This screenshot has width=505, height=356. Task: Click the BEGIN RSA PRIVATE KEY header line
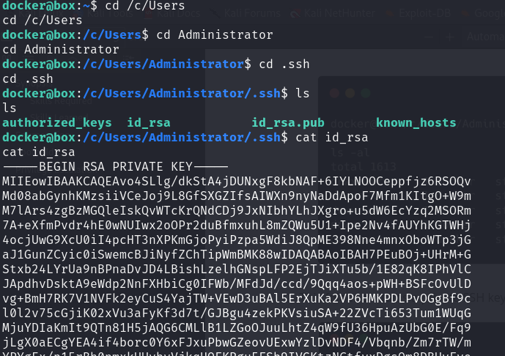pyautogui.click(x=115, y=167)
